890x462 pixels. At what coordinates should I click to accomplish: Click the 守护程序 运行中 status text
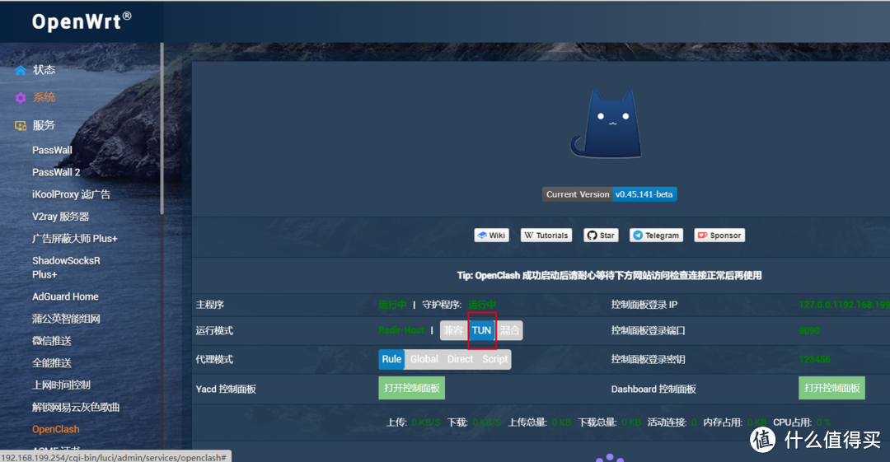pos(482,305)
